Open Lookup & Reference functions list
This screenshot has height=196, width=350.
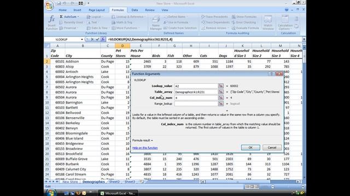point(129,17)
